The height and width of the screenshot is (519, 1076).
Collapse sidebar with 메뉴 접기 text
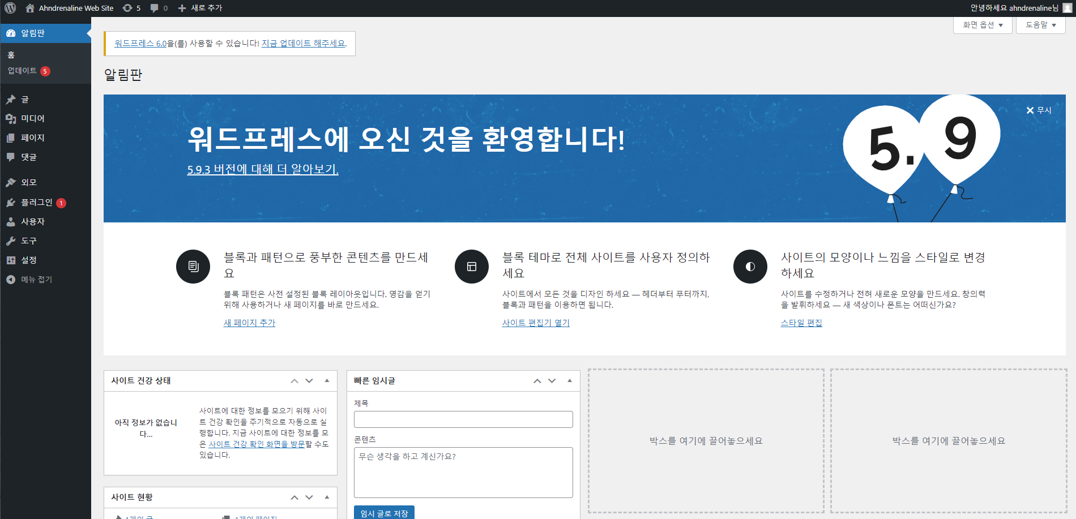[37, 280]
